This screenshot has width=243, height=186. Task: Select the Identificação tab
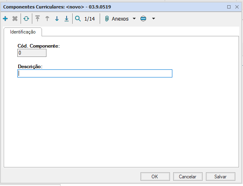23,31
